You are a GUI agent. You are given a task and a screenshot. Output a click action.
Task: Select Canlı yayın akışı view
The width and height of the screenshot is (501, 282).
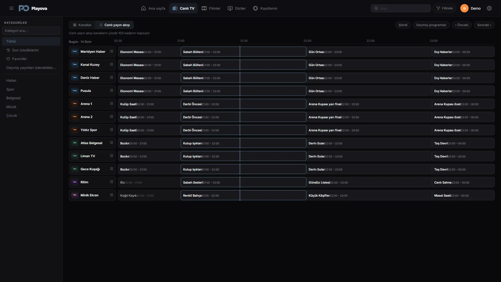click(x=115, y=25)
